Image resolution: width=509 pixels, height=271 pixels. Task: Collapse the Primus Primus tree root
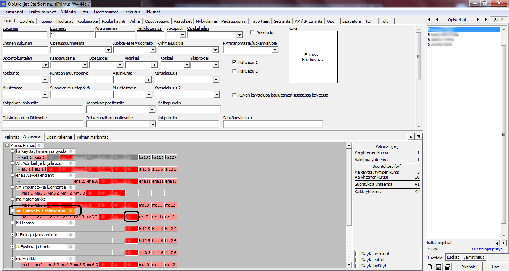click(7, 145)
